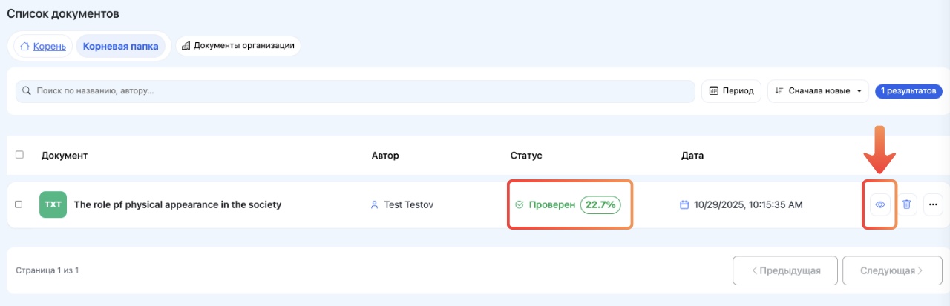Click the calendar icon beside the date
950x306 pixels.
tap(686, 204)
